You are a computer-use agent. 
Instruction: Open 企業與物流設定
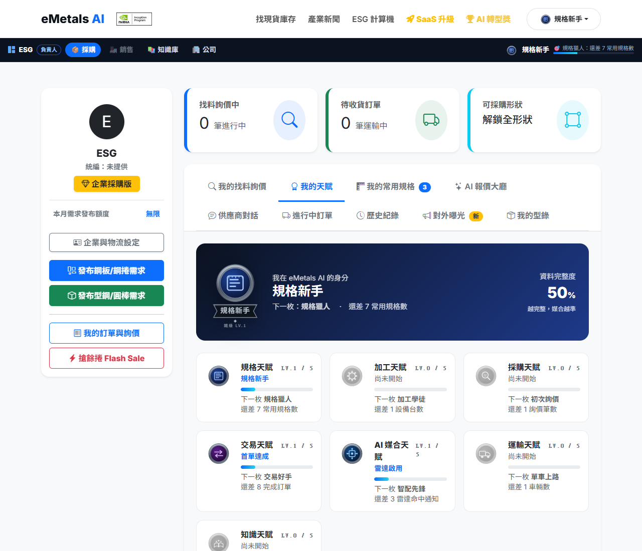point(107,242)
